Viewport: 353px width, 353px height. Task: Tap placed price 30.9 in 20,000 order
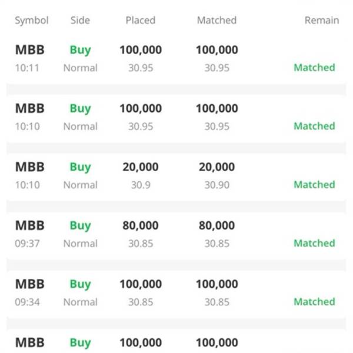[141, 185]
